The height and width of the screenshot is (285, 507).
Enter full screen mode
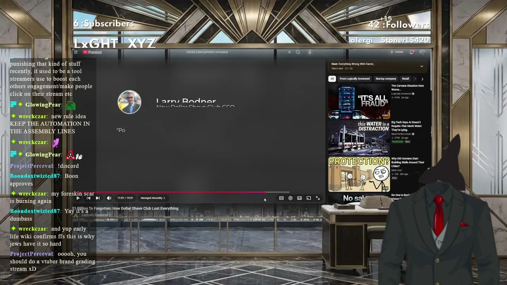(318, 198)
